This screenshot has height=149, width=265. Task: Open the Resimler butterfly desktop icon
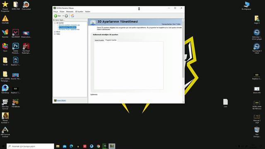point(5,33)
